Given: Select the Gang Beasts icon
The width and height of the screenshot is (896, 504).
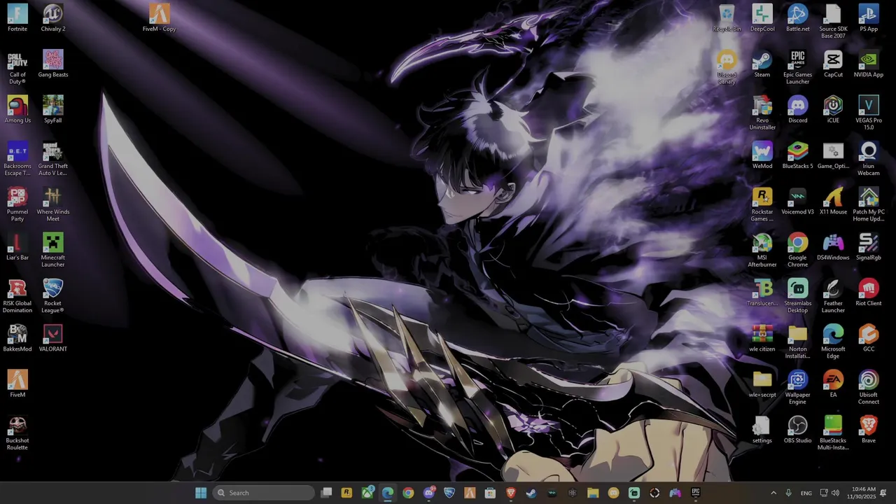Looking at the screenshot, I should coord(53,64).
